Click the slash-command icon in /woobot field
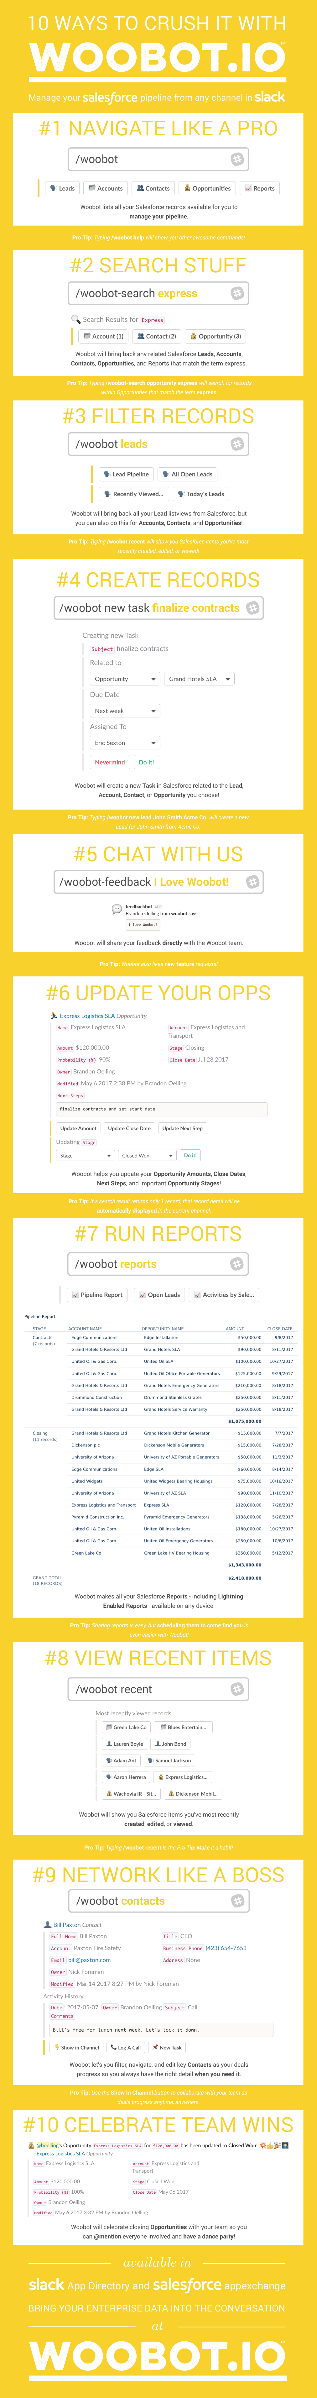This screenshot has width=317, height=2398. tap(237, 159)
